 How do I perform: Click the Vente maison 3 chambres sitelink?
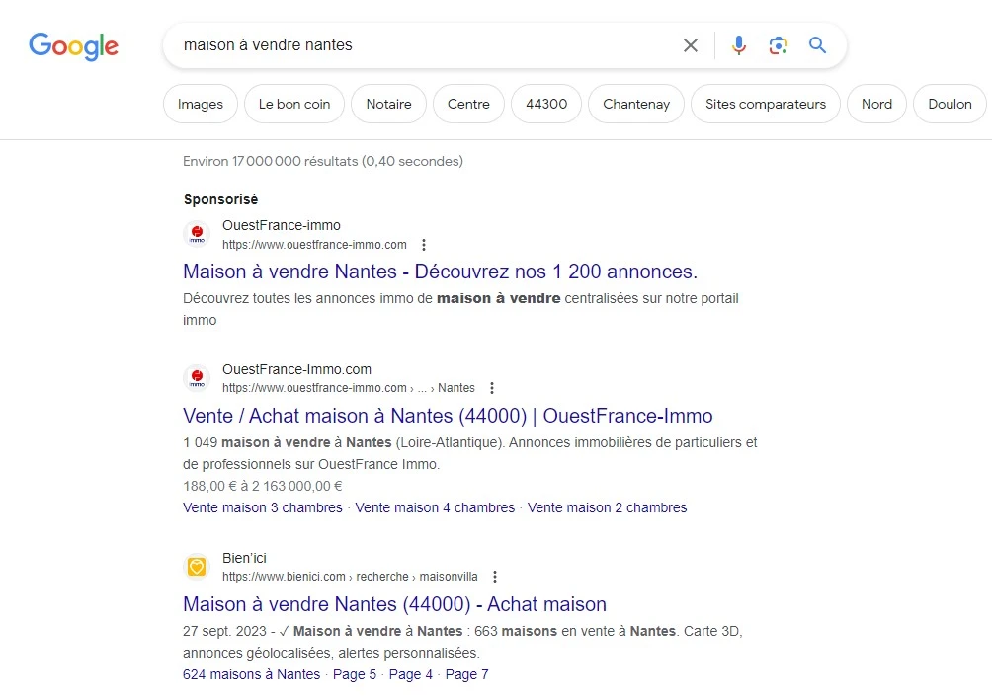[x=262, y=506]
